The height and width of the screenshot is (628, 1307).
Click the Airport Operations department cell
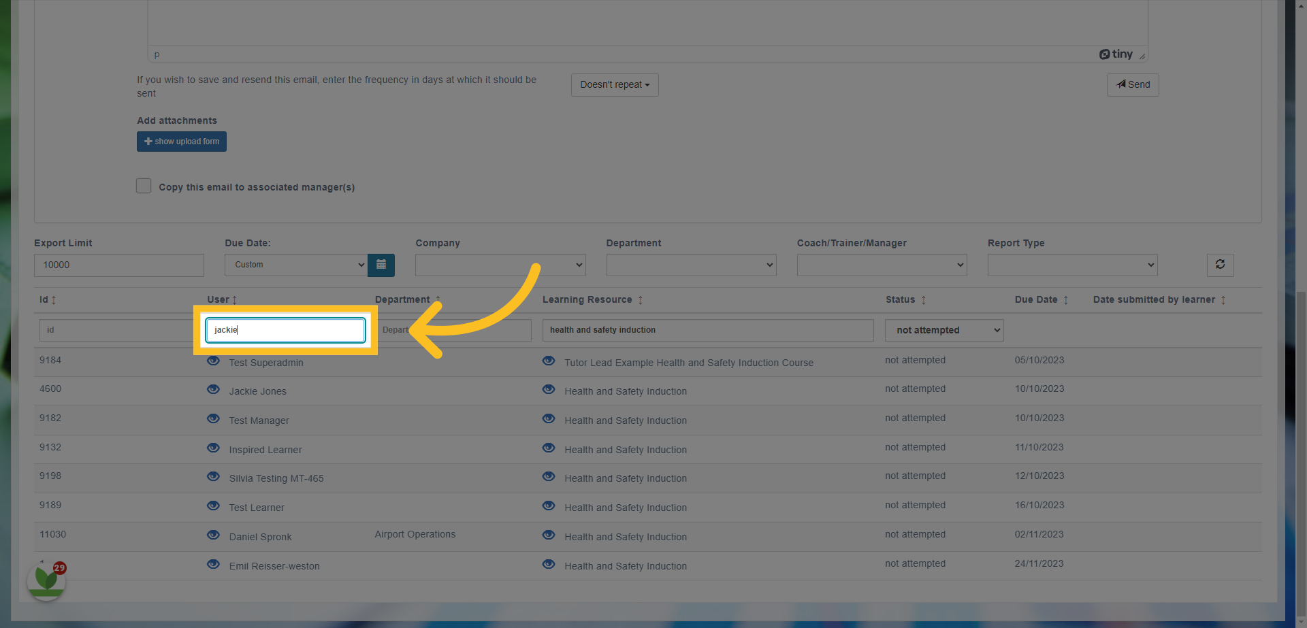415,534
